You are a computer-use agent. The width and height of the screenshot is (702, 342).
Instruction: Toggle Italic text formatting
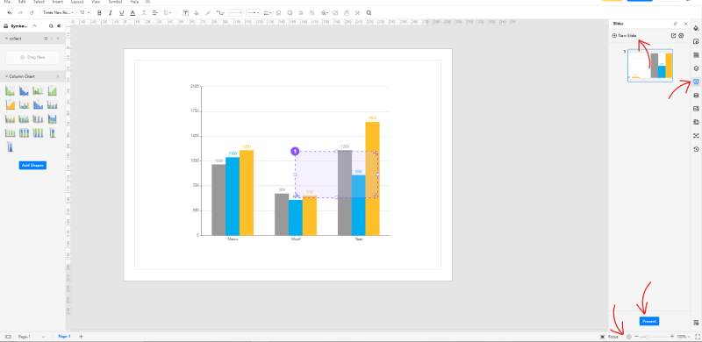tap(111, 13)
